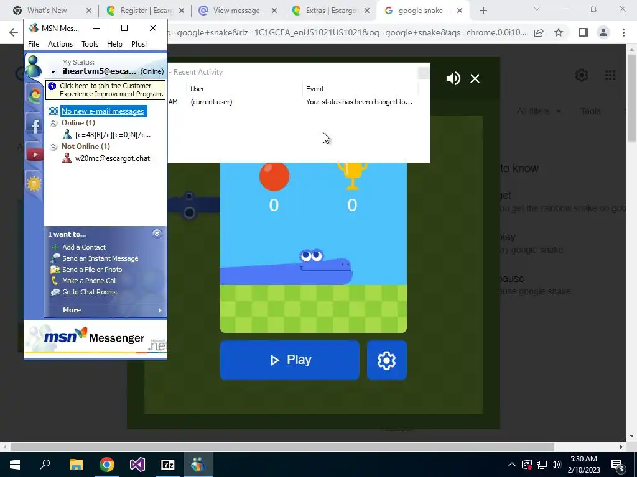The width and height of the screenshot is (637, 477).
Task: Click the info icon on the Customer Experience banner
Action: pos(52,86)
